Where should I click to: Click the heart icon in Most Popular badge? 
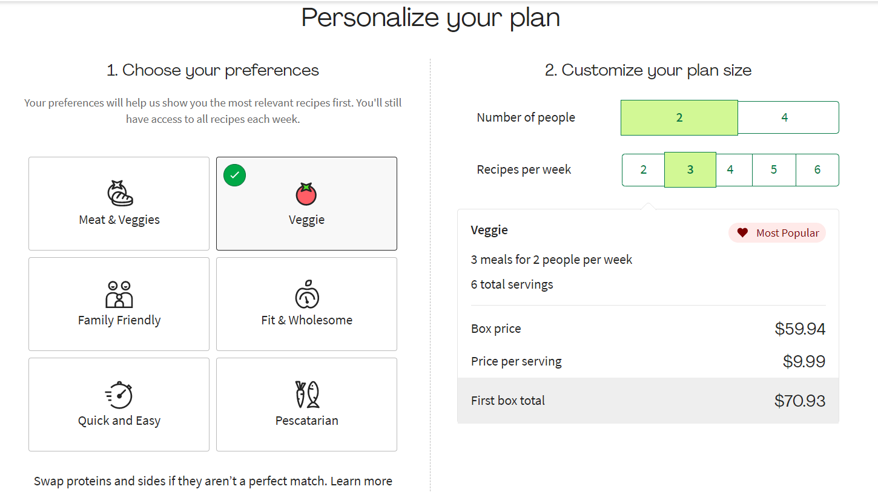[x=742, y=233]
